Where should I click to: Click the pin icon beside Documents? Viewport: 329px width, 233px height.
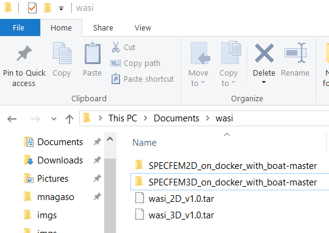97,142
